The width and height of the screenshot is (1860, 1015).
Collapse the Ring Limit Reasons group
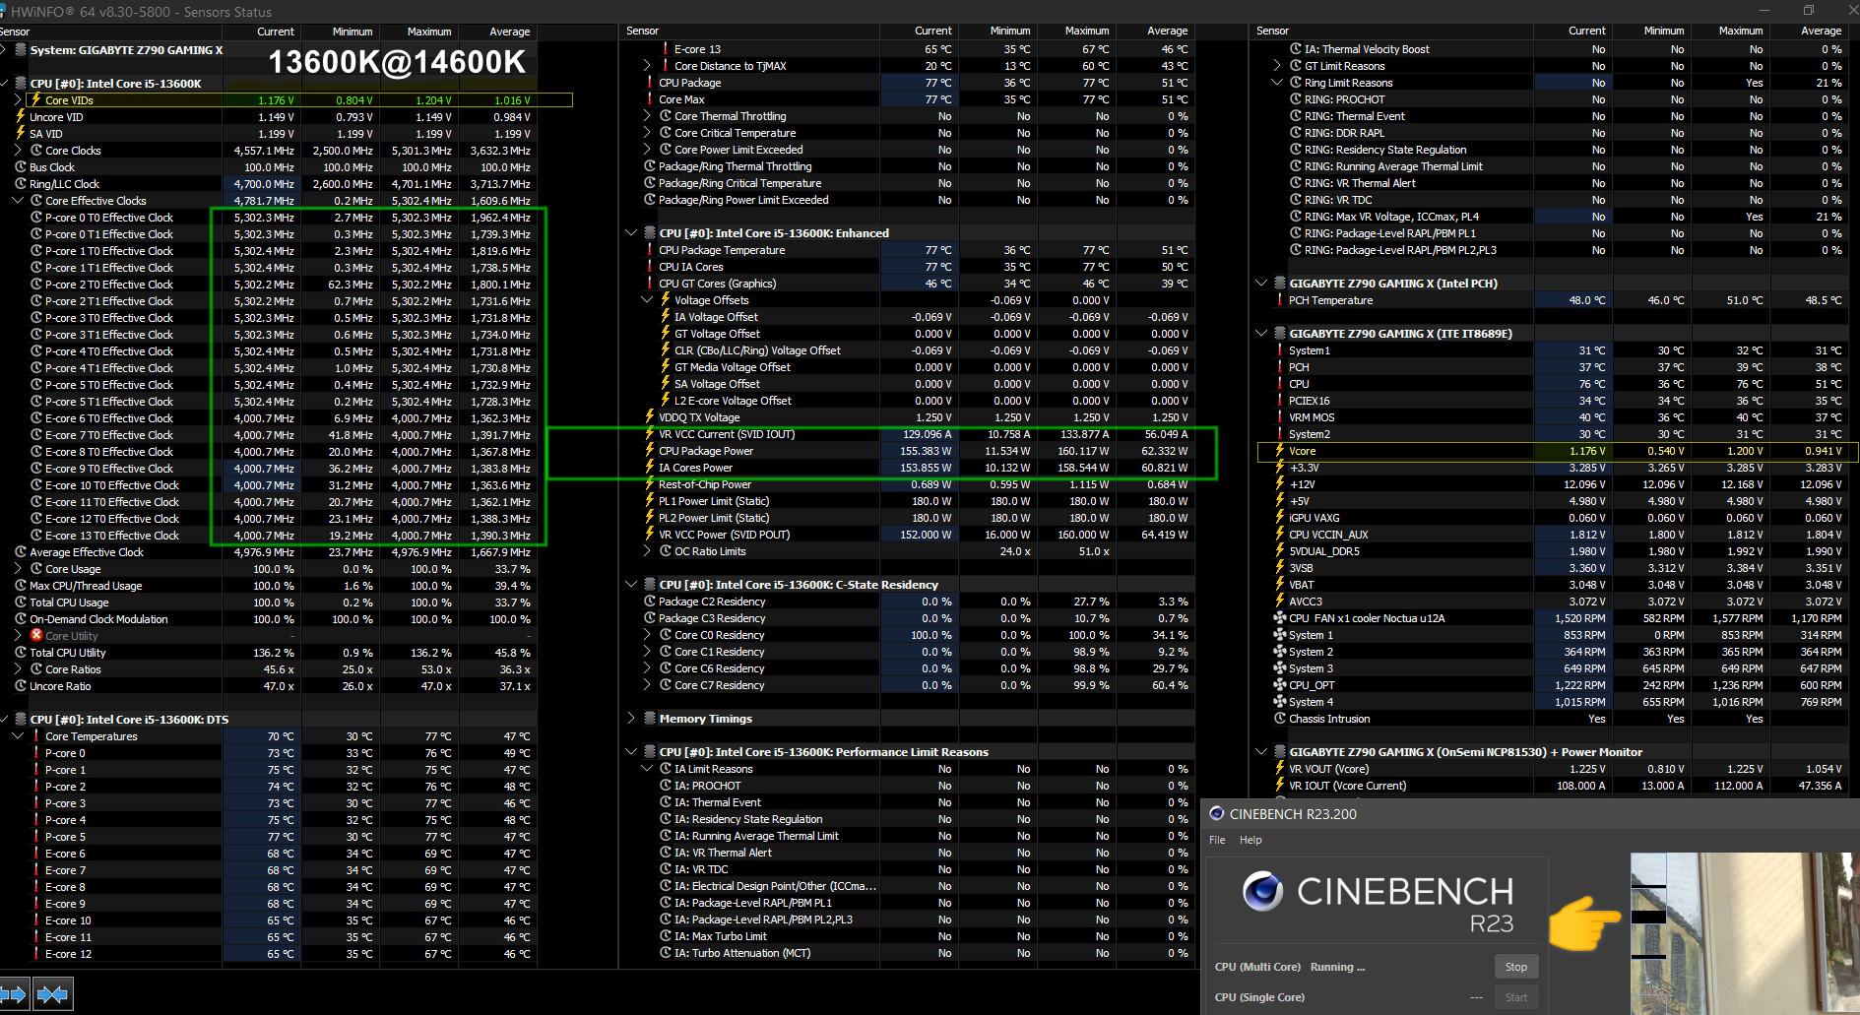click(x=1277, y=83)
